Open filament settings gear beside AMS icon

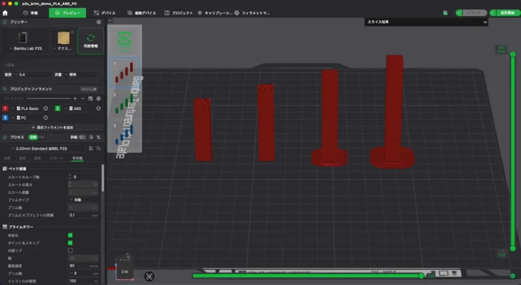[98, 99]
